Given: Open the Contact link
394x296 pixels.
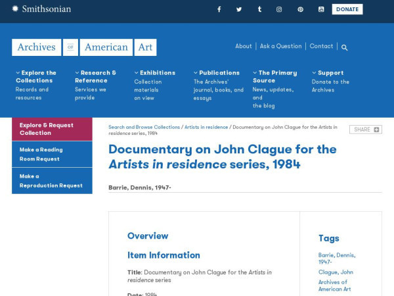Looking at the screenshot, I should pos(321,46).
